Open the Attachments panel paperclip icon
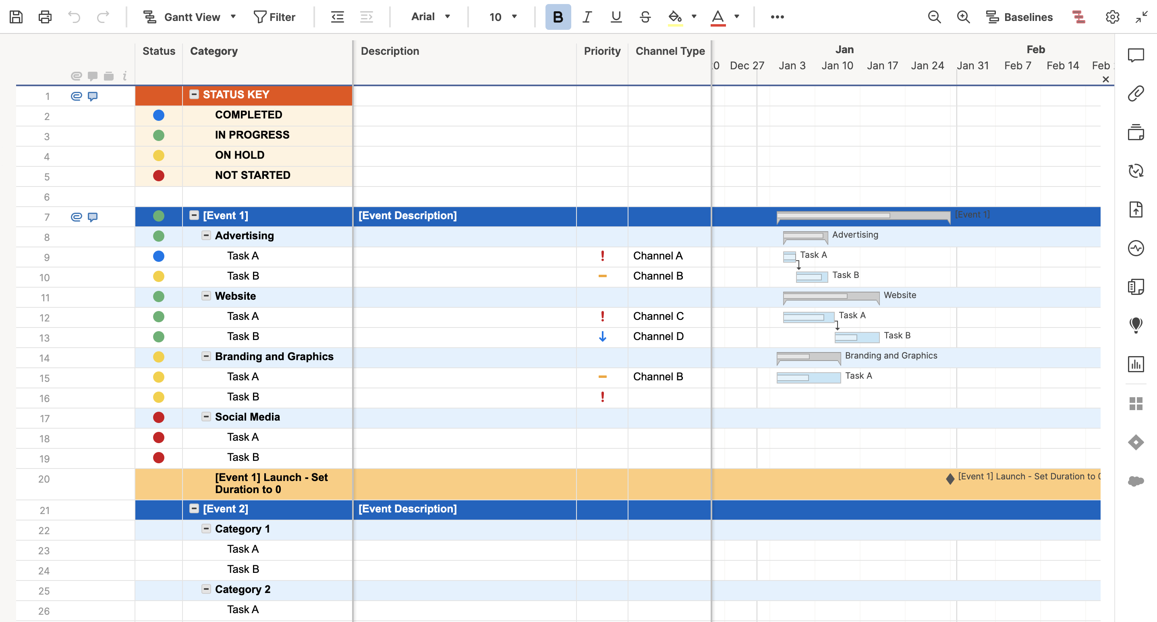This screenshot has width=1157, height=622. click(1135, 94)
